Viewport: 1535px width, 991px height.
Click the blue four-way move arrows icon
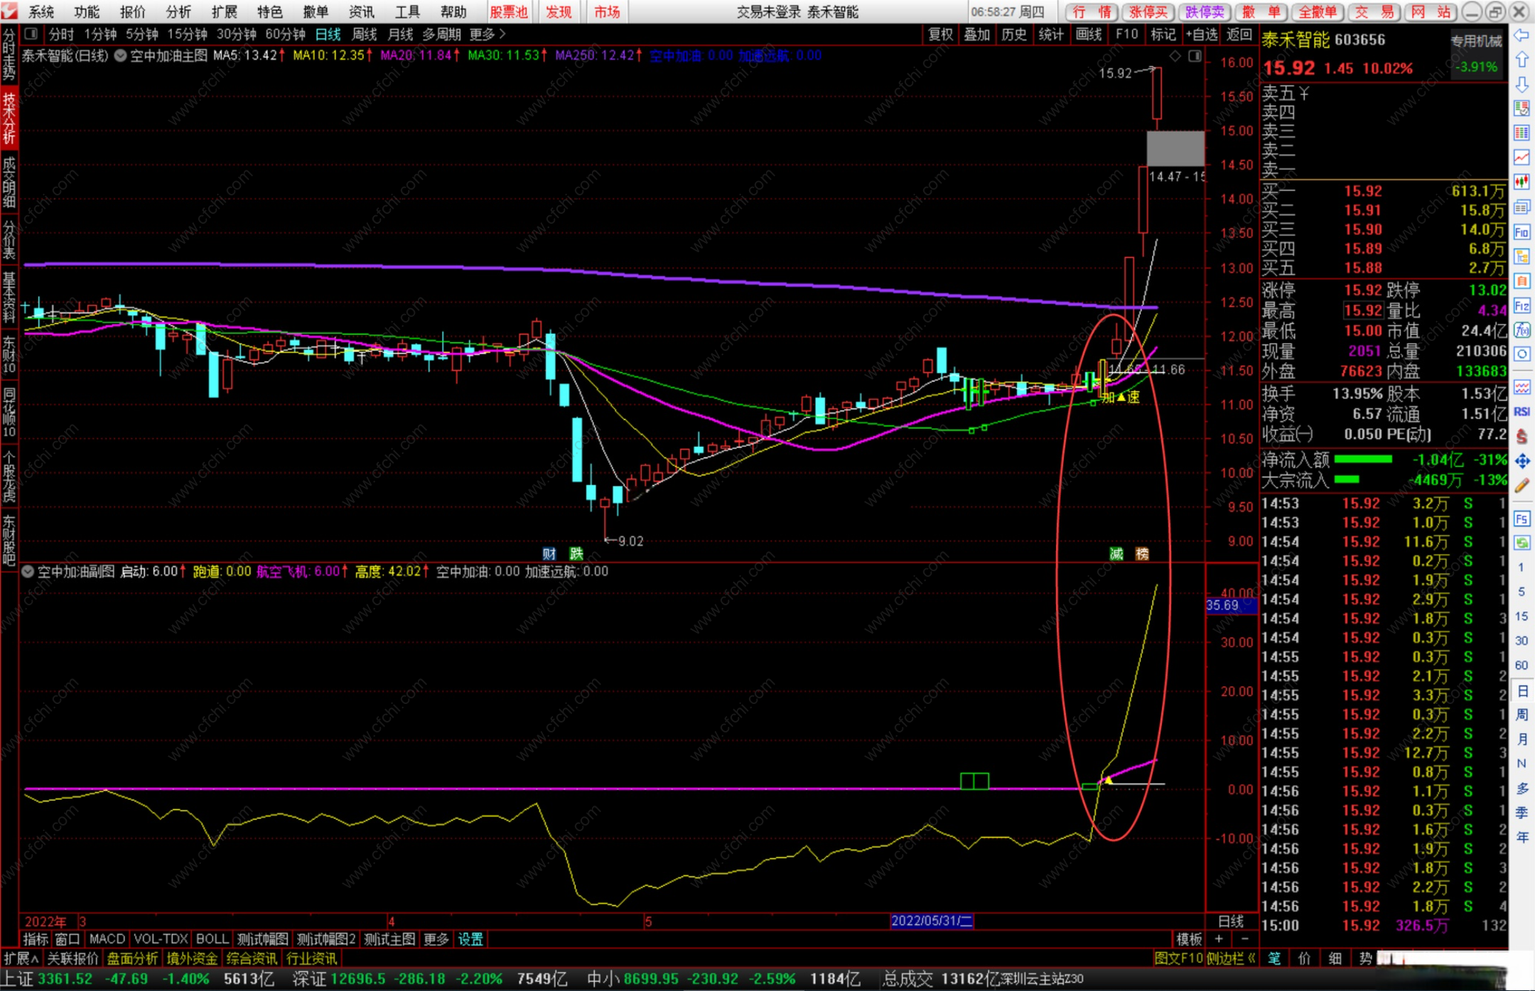click(1521, 462)
